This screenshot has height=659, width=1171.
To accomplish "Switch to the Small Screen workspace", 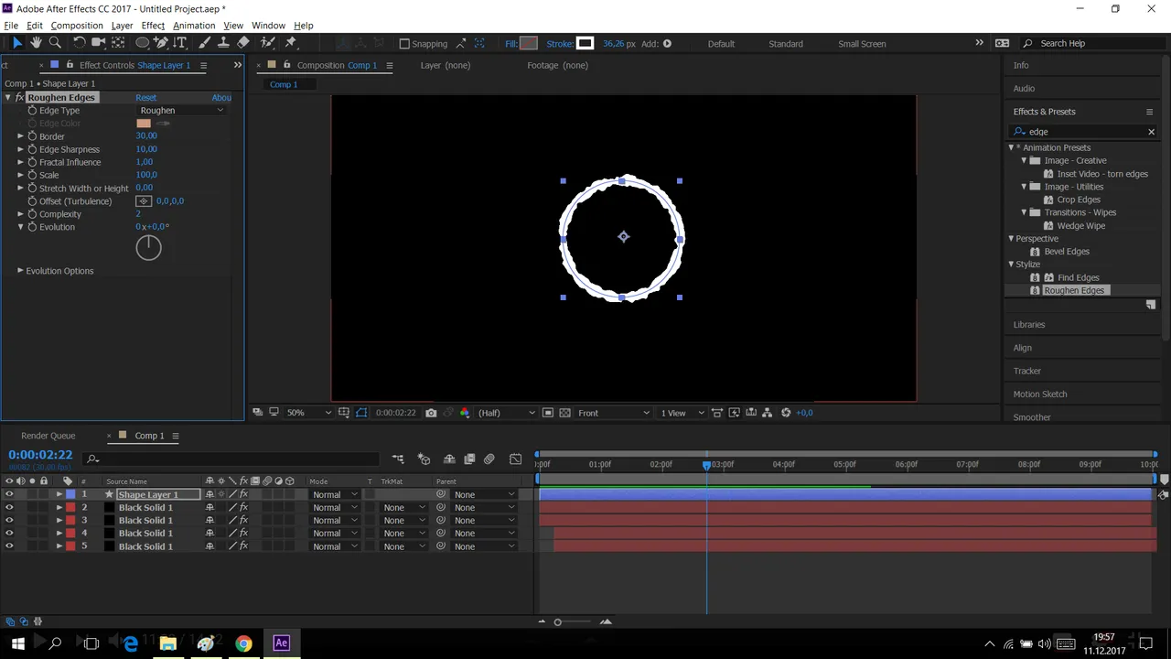I will (x=862, y=43).
